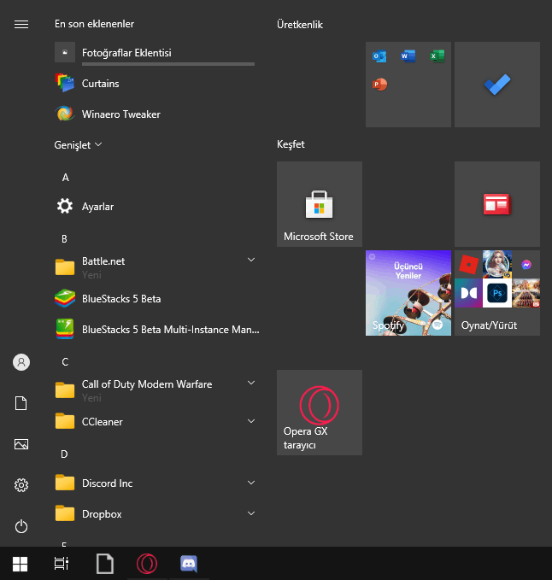Screen dimensions: 552x580
Task: Click the Power button icon
Action: 21,526
